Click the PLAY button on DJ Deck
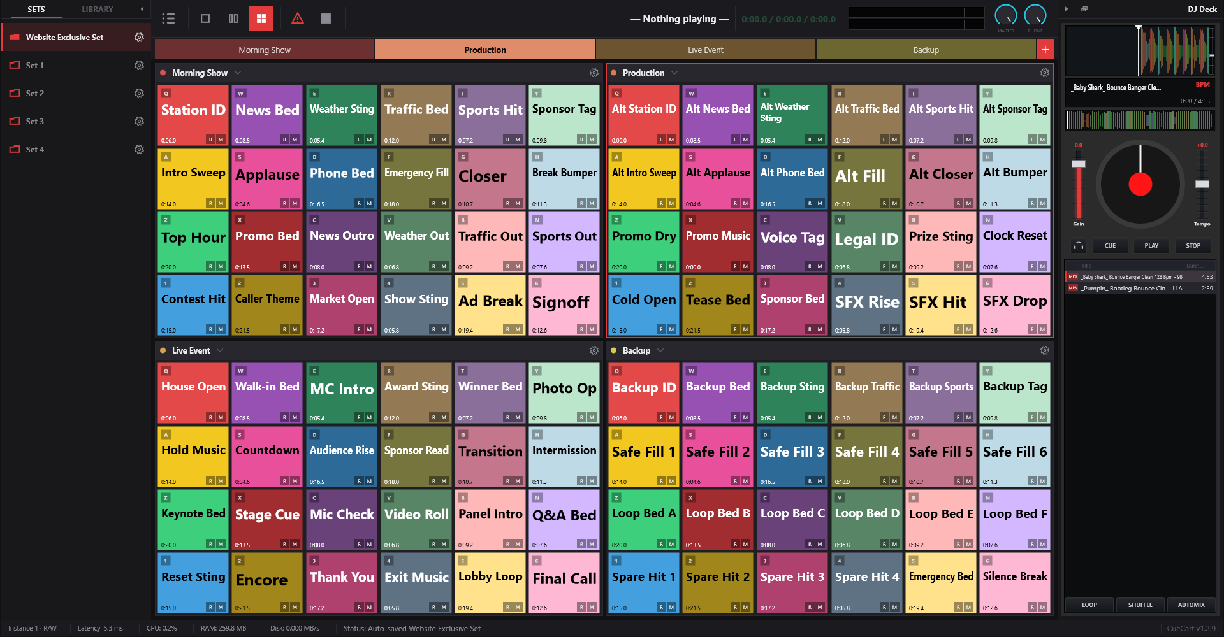Screen dimensions: 1224x637 pos(1152,246)
